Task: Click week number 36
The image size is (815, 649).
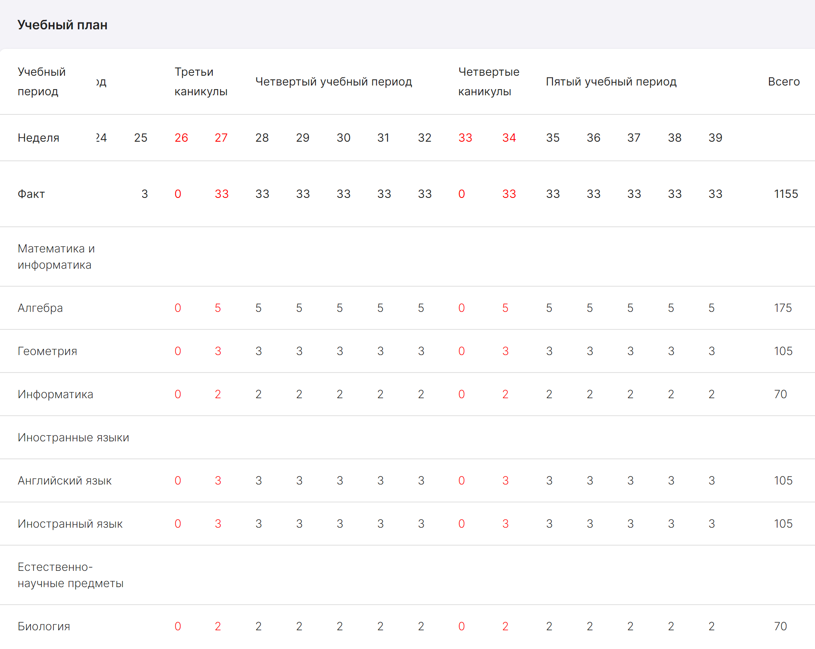Action: (x=594, y=138)
